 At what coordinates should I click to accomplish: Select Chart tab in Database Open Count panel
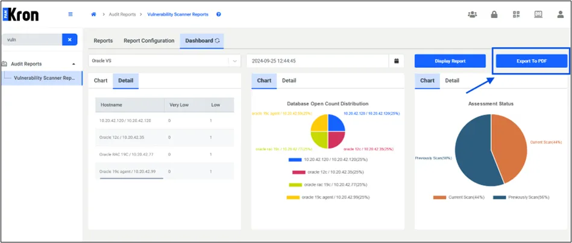point(264,81)
